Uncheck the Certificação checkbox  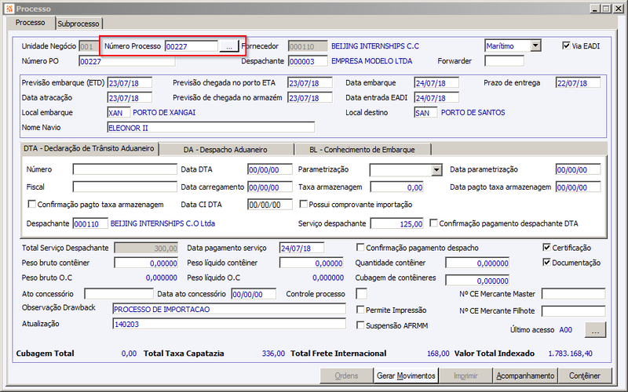pyautogui.click(x=546, y=248)
